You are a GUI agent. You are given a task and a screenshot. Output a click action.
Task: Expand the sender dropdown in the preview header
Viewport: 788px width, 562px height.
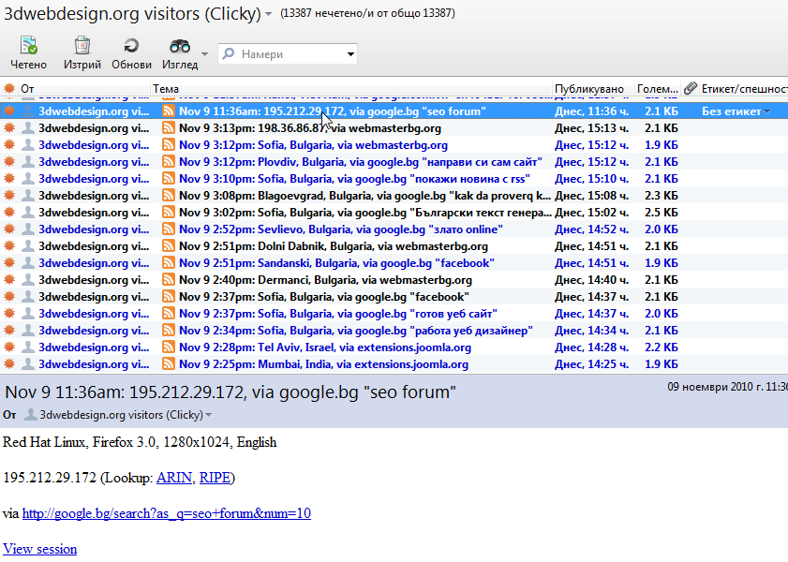pyautogui.click(x=209, y=415)
